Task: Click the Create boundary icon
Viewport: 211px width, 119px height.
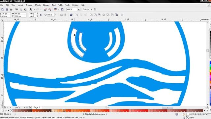Action: point(116,15)
